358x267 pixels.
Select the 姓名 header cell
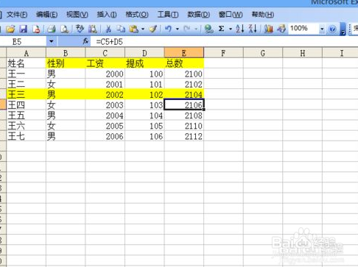click(26, 63)
